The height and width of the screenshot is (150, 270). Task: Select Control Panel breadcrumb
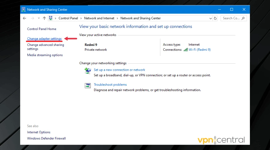click(68, 18)
